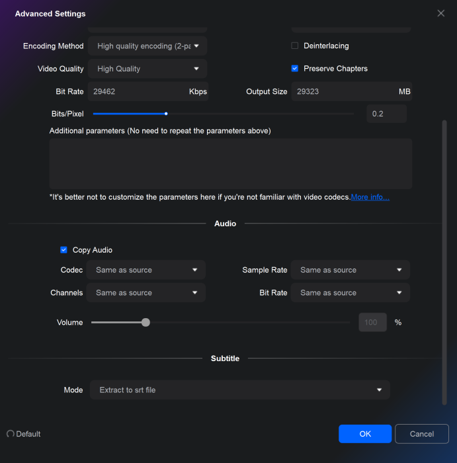
Task: Click the Cancel button
Action: 422,434
